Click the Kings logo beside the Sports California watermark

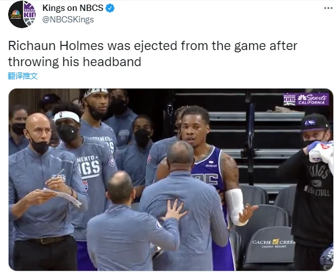coord(290,99)
